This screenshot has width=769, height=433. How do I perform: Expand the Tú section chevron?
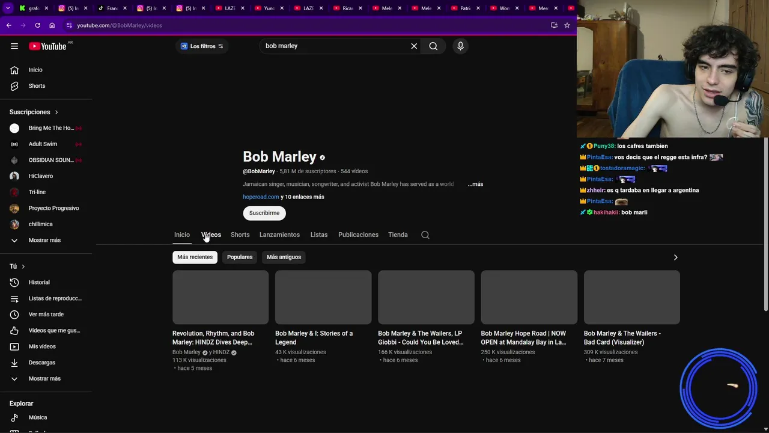[23, 266]
